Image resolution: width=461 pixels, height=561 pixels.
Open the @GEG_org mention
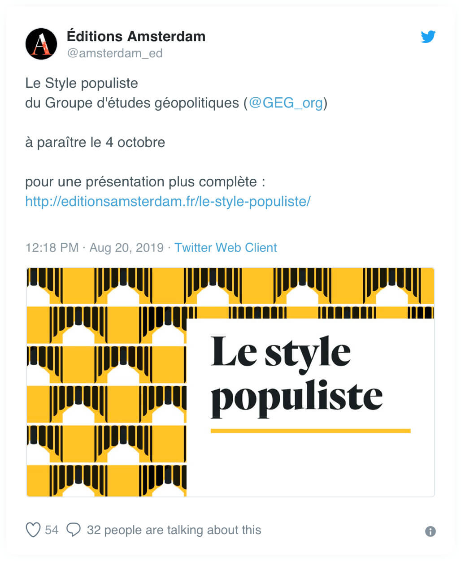pyautogui.click(x=286, y=103)
